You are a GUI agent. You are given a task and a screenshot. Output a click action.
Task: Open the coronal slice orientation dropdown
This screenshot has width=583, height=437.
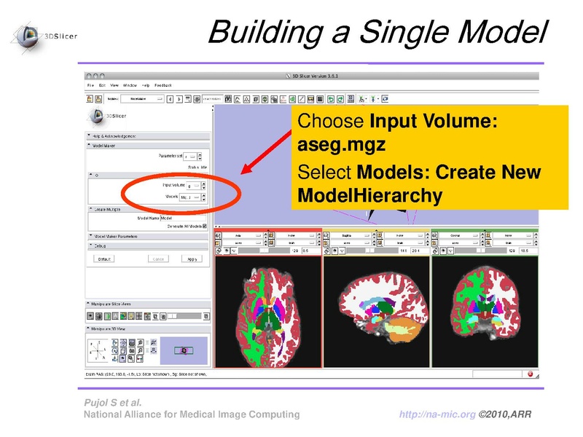point(459,235)
